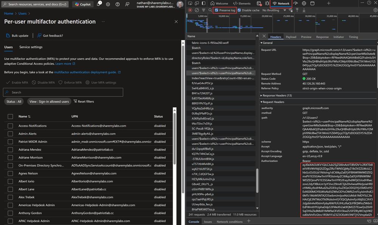Toggle the network filter bar
The width and height of the screenshot is (378, 225).
coord(204,10)
